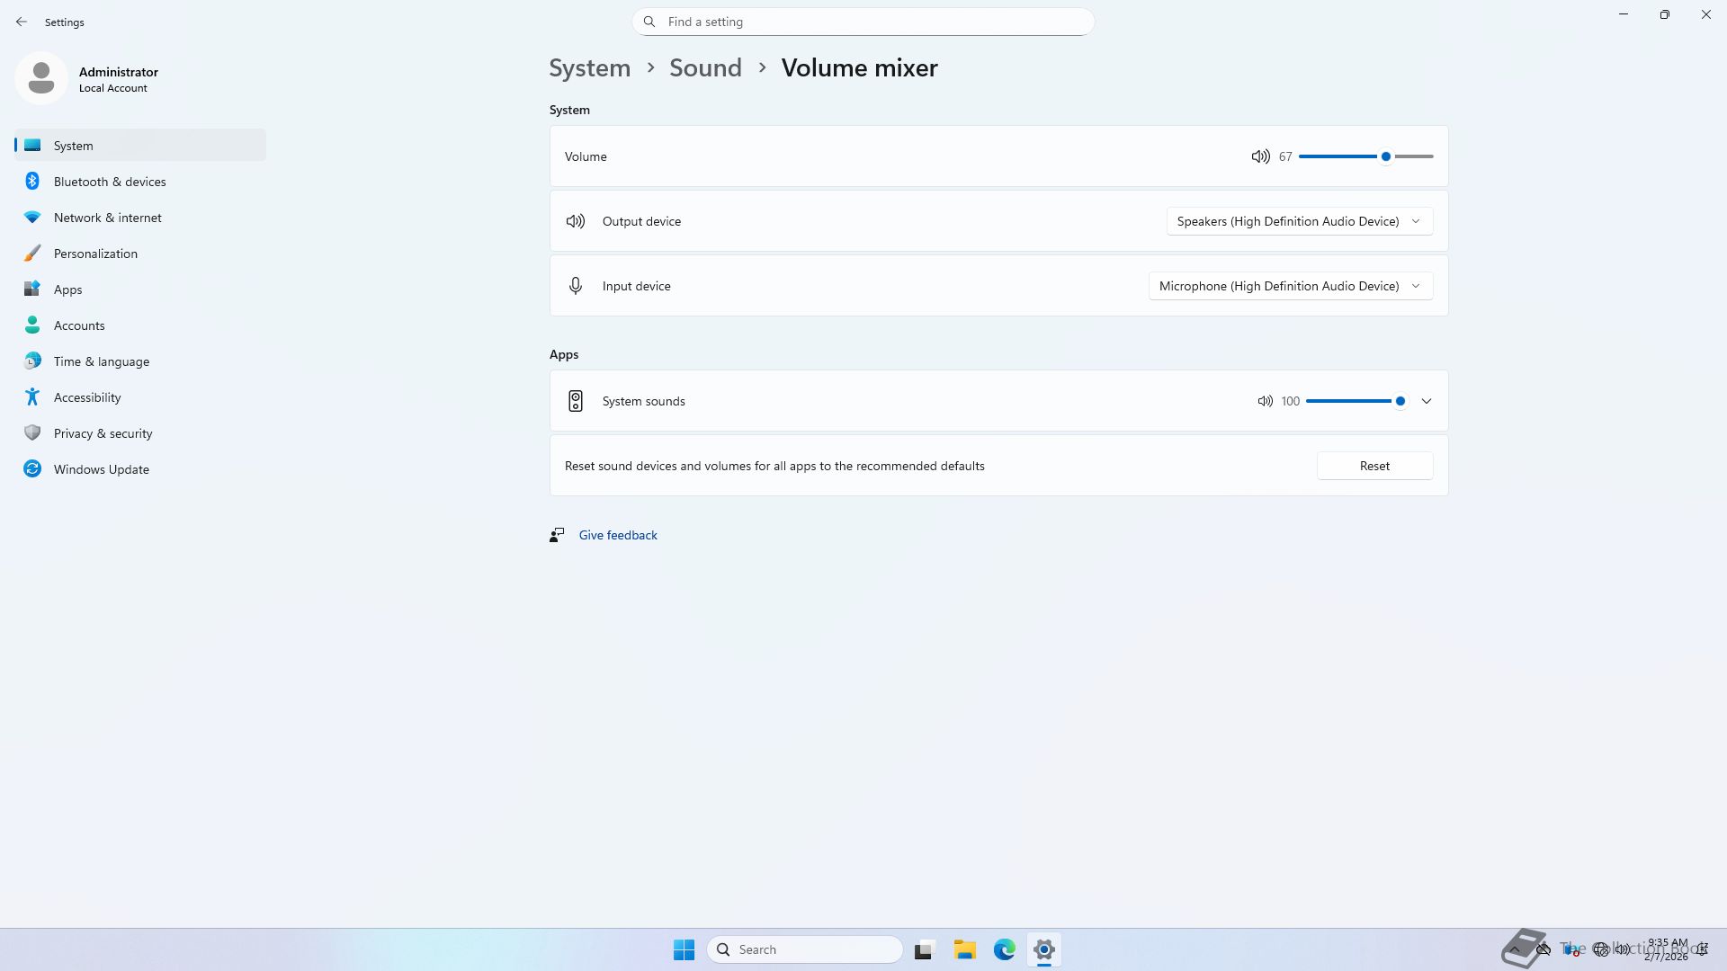Click the back arrow in Settings
The image size is (1727, 971).
(x=22, y=22)
